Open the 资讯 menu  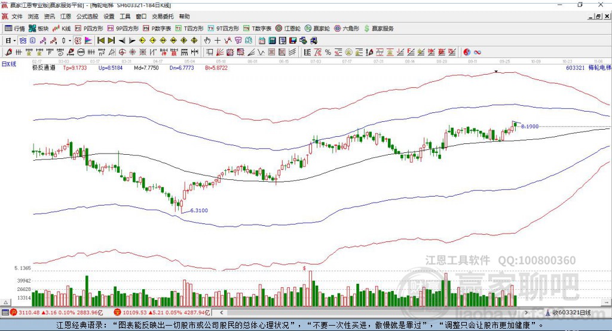49,16
